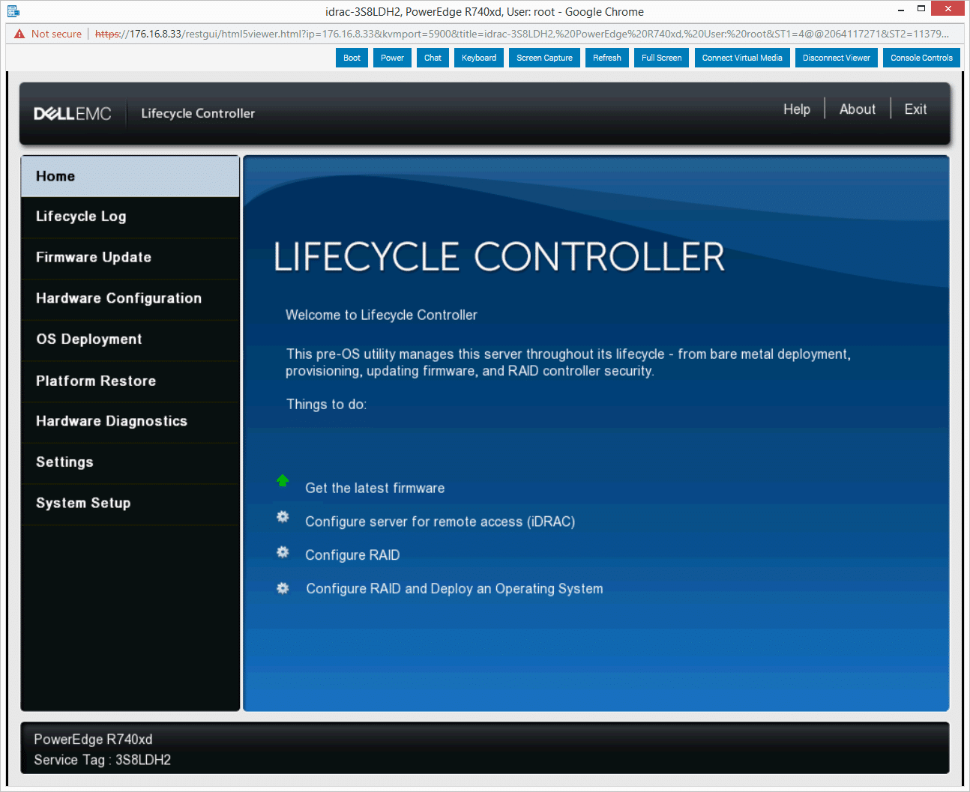Click Get the latest firmware link

375,488
